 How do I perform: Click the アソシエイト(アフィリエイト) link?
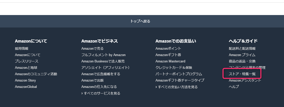[105, 68]
